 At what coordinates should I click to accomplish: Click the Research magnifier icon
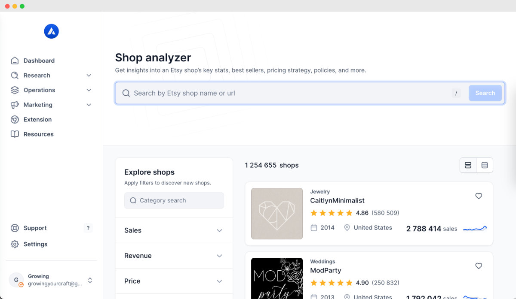click(14, 75)
